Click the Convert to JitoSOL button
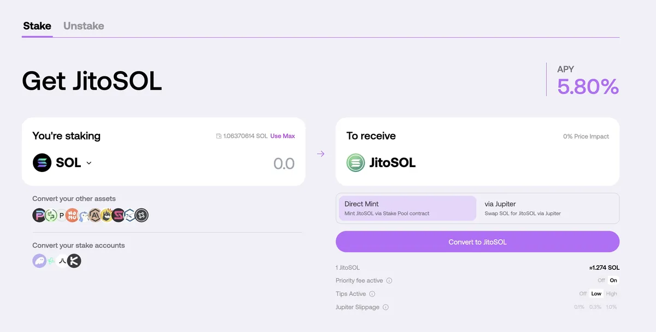Screen dimensions: 656x332 (477, 242)
